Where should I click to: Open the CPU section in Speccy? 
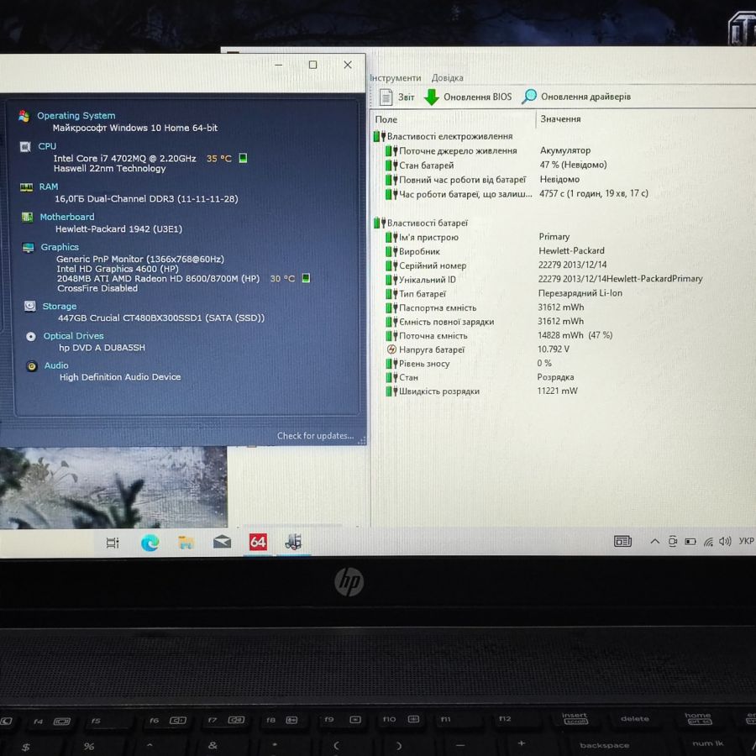47,146
